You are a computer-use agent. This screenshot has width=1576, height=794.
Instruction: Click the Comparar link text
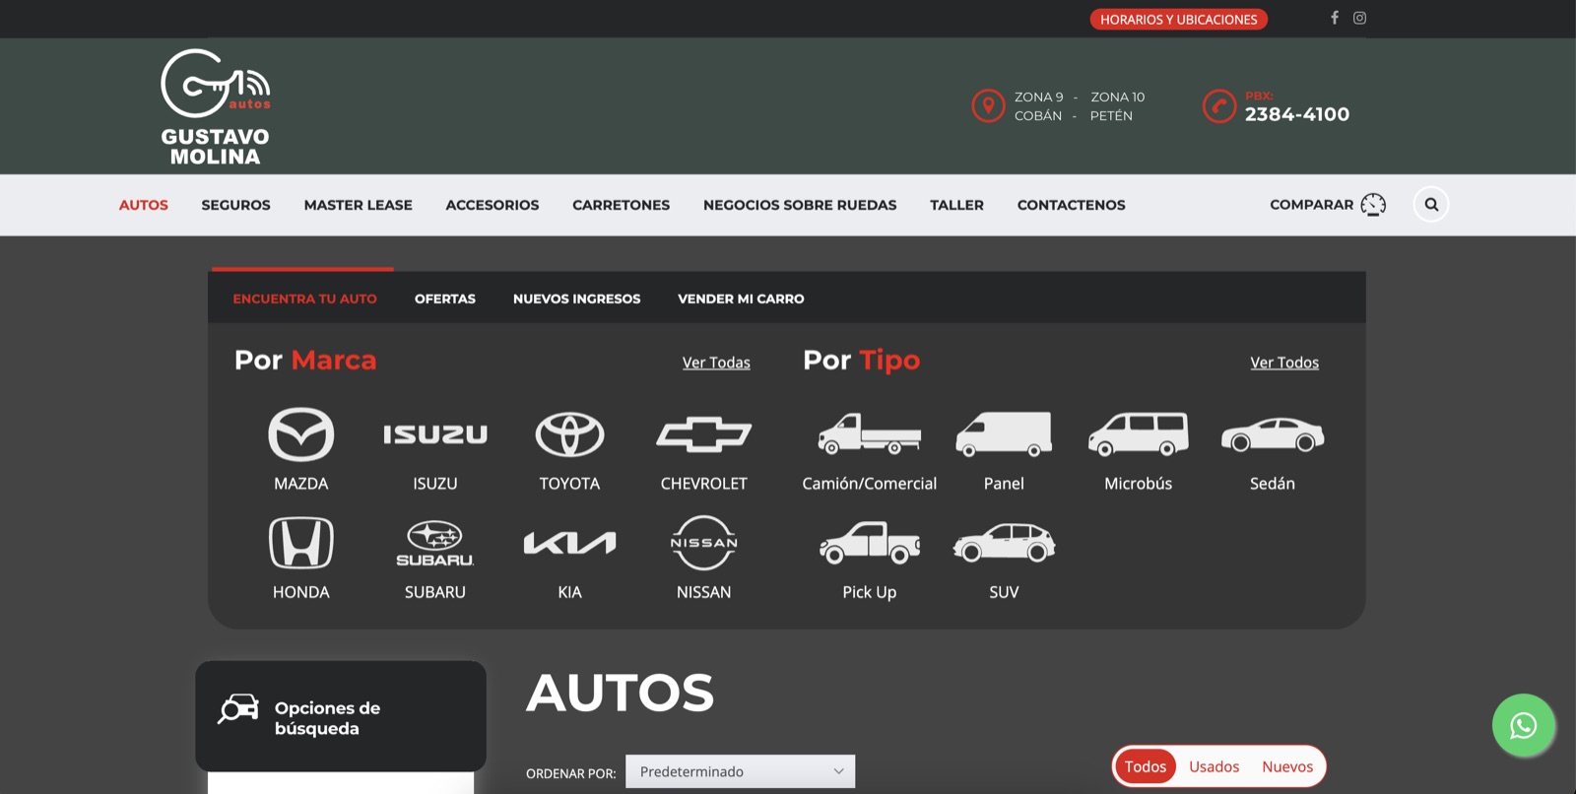coord(1312,205)
